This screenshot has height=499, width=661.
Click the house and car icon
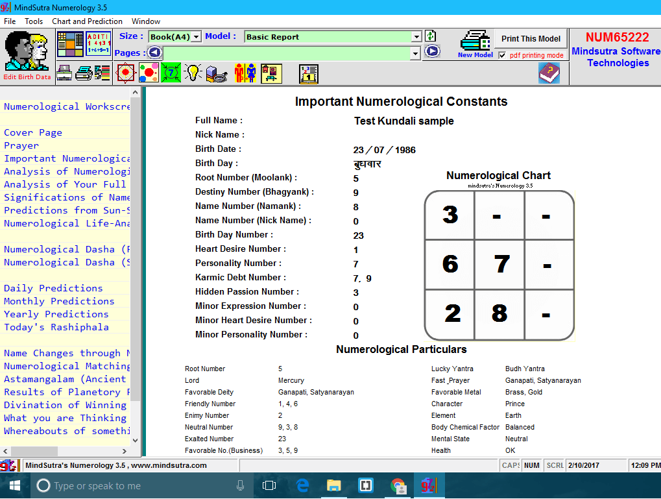pyautogui.click(x=271, y=73)
